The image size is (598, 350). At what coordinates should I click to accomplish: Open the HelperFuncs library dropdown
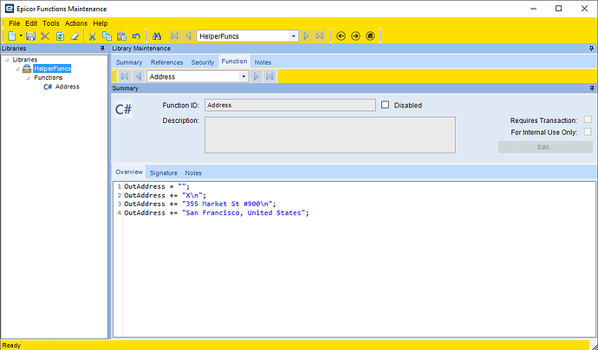coord(293,36)
